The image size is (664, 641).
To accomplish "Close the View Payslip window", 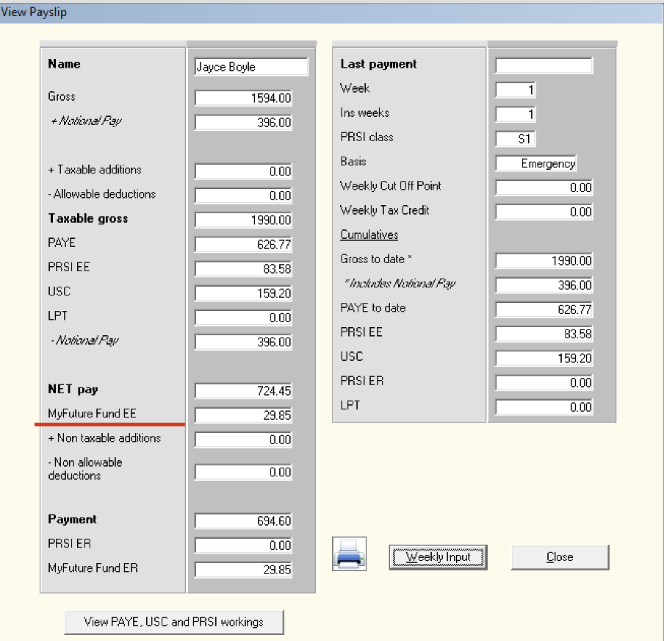I will [560, 557].
